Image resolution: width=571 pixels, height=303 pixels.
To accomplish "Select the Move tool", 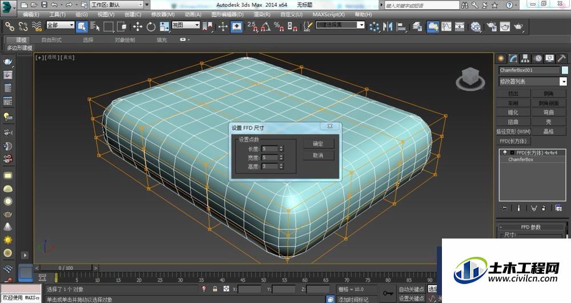I will pyautogui.click(x=138, y=27).
